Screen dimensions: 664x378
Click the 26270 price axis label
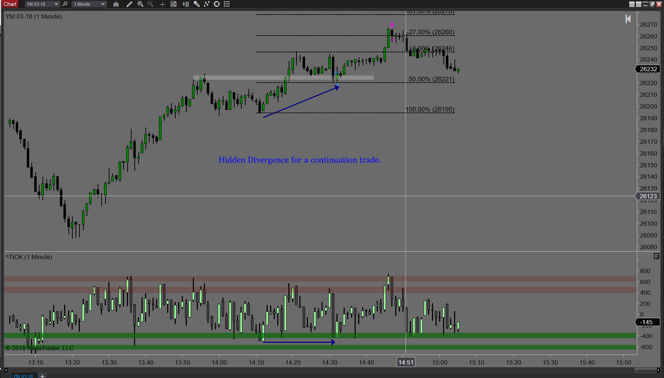click(x=648, y=25)
